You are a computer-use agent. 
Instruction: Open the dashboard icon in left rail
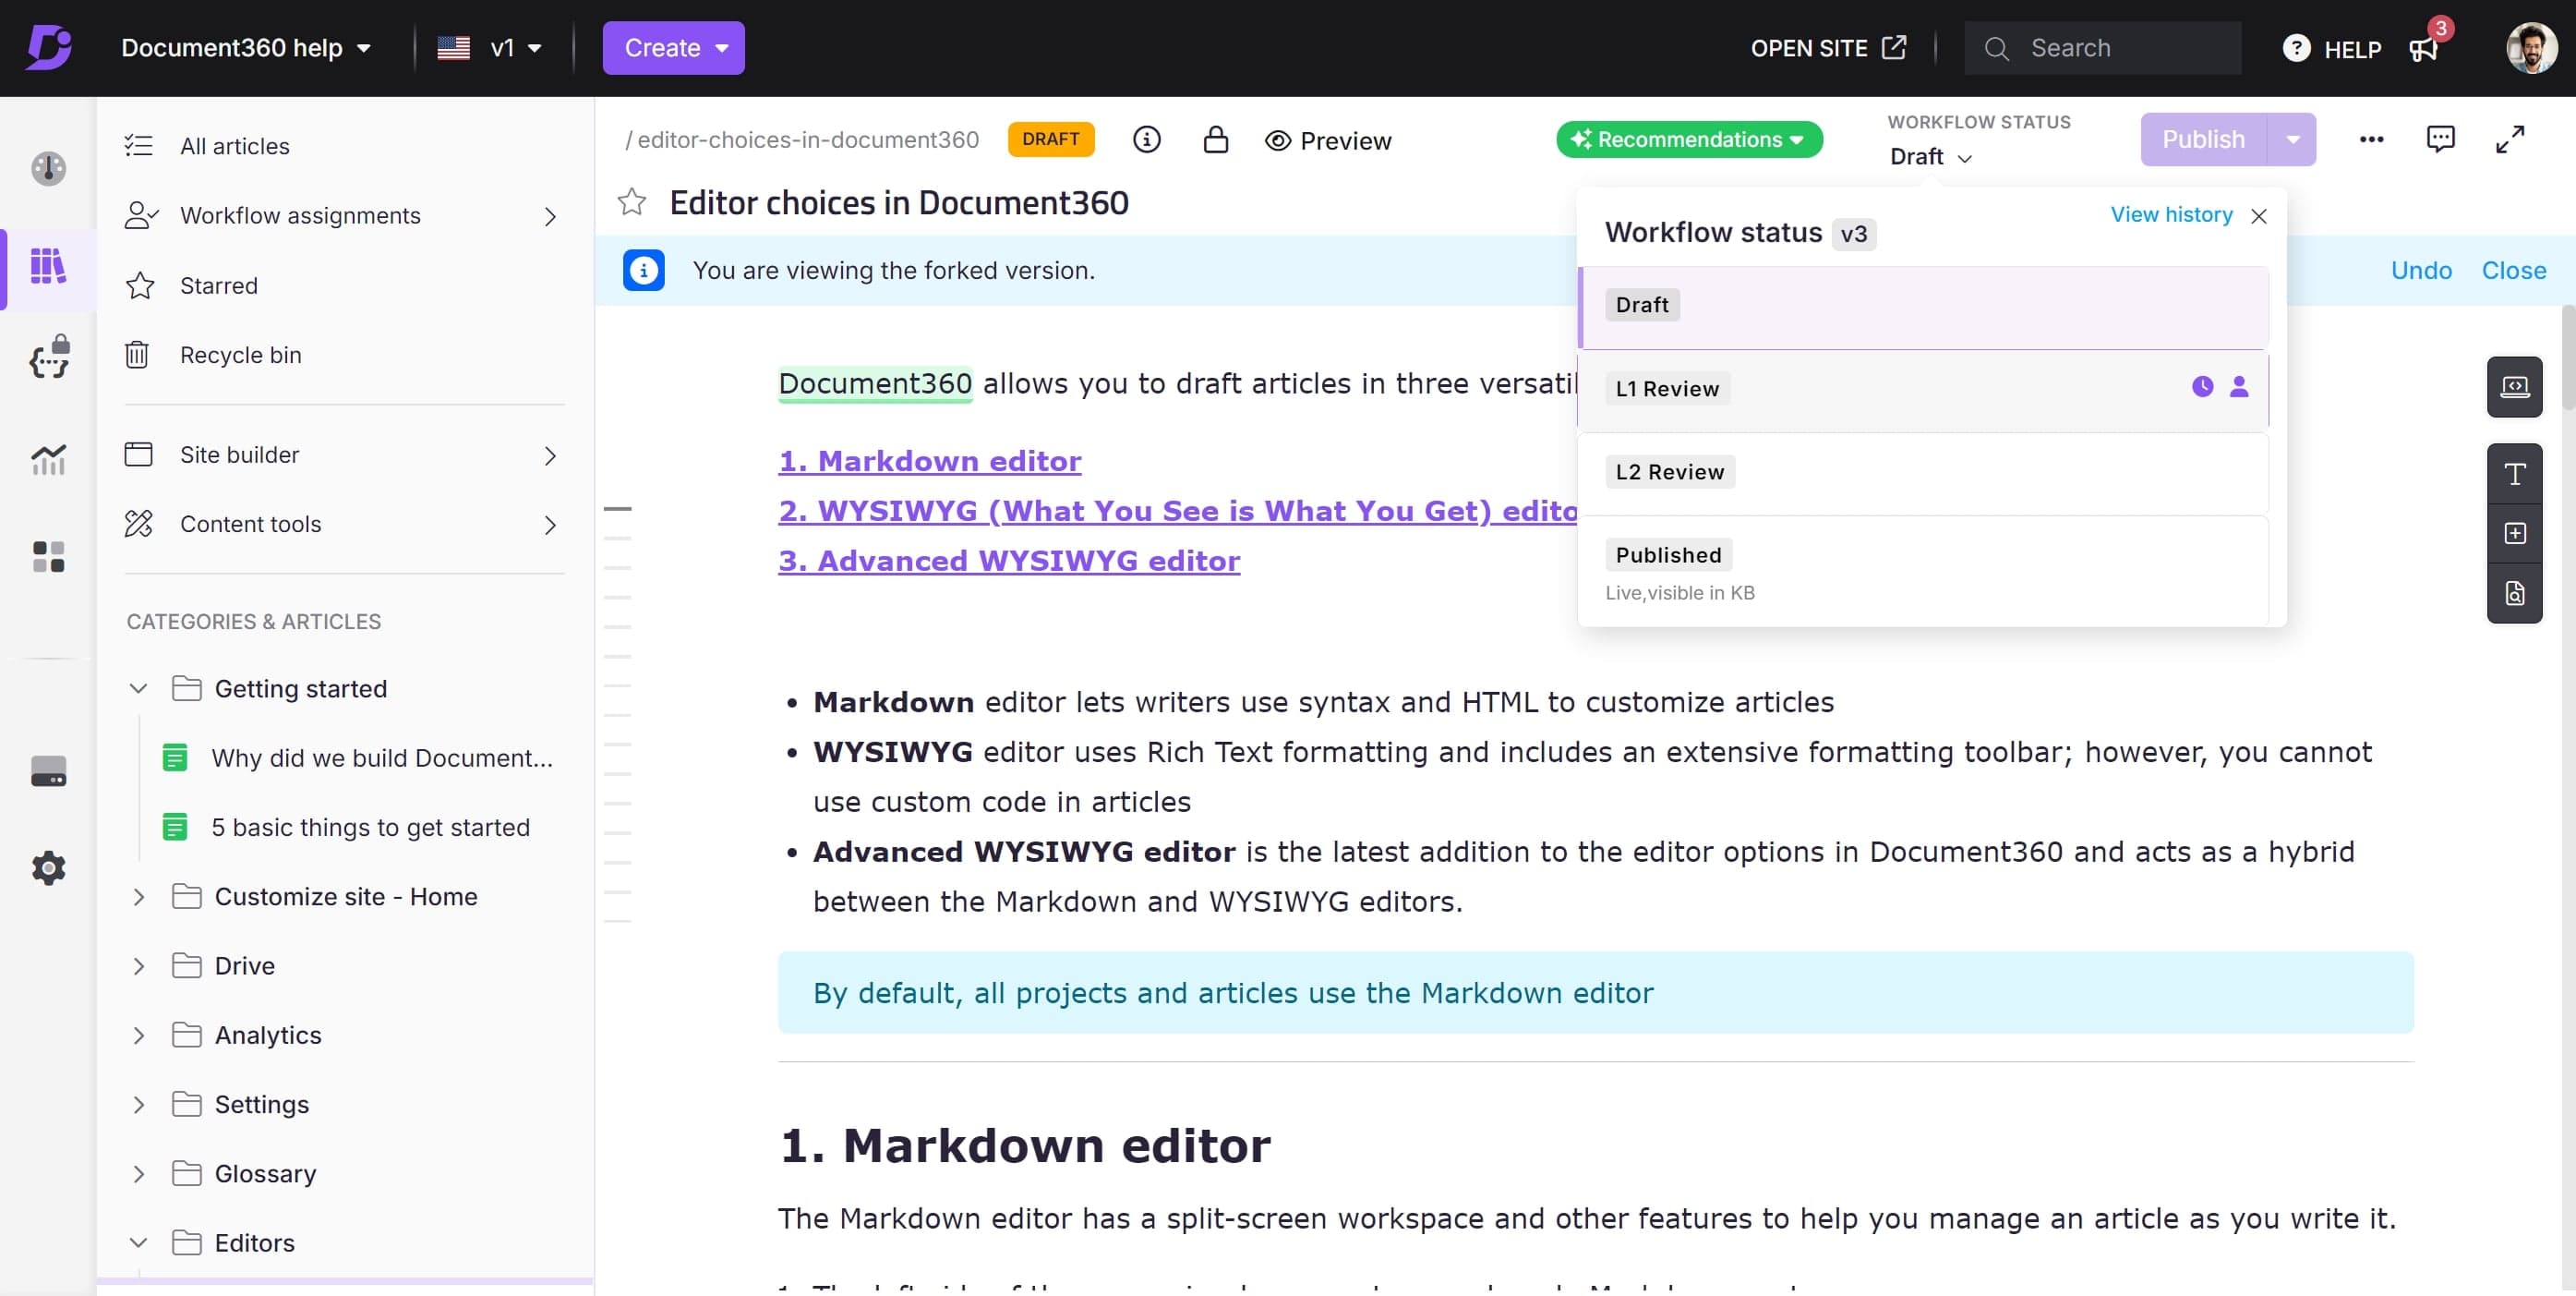[49, 168]
